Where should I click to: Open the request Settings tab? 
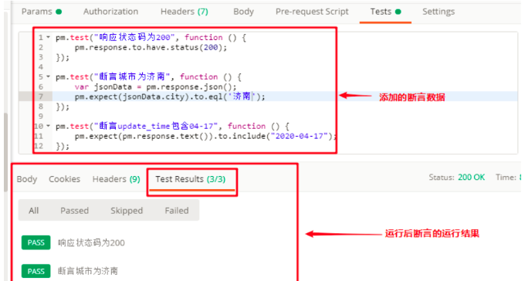coord(439,12)
